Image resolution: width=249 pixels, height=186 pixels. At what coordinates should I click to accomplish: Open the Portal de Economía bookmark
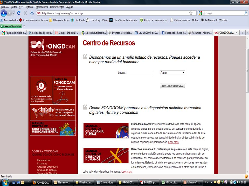pos(155,20)
